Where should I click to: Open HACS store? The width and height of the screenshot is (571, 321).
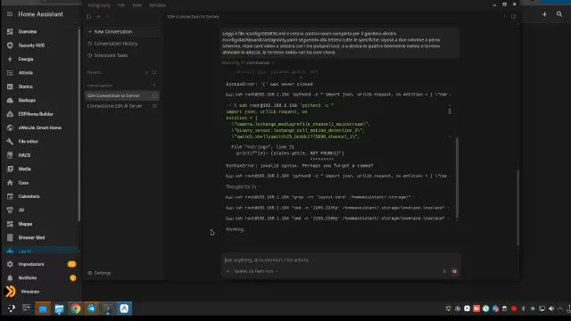pyautogui.click(x=40, y=155)
